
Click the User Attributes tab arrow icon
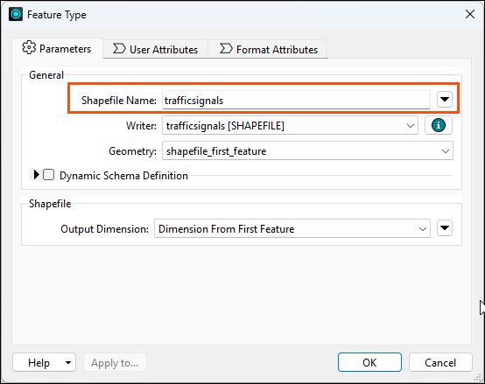(x=119, y=49)
